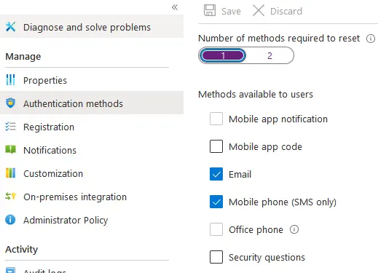
Task: Enable the Mobile app code checkbox
Action: point(216,146)
